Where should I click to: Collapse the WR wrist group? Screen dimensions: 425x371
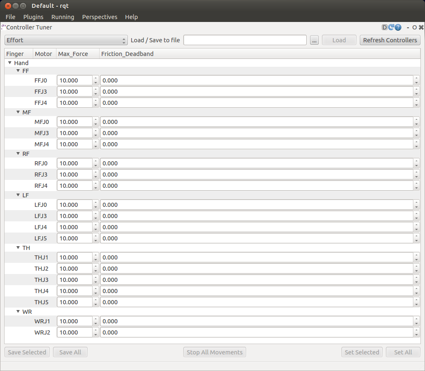(x=18, y=312)
